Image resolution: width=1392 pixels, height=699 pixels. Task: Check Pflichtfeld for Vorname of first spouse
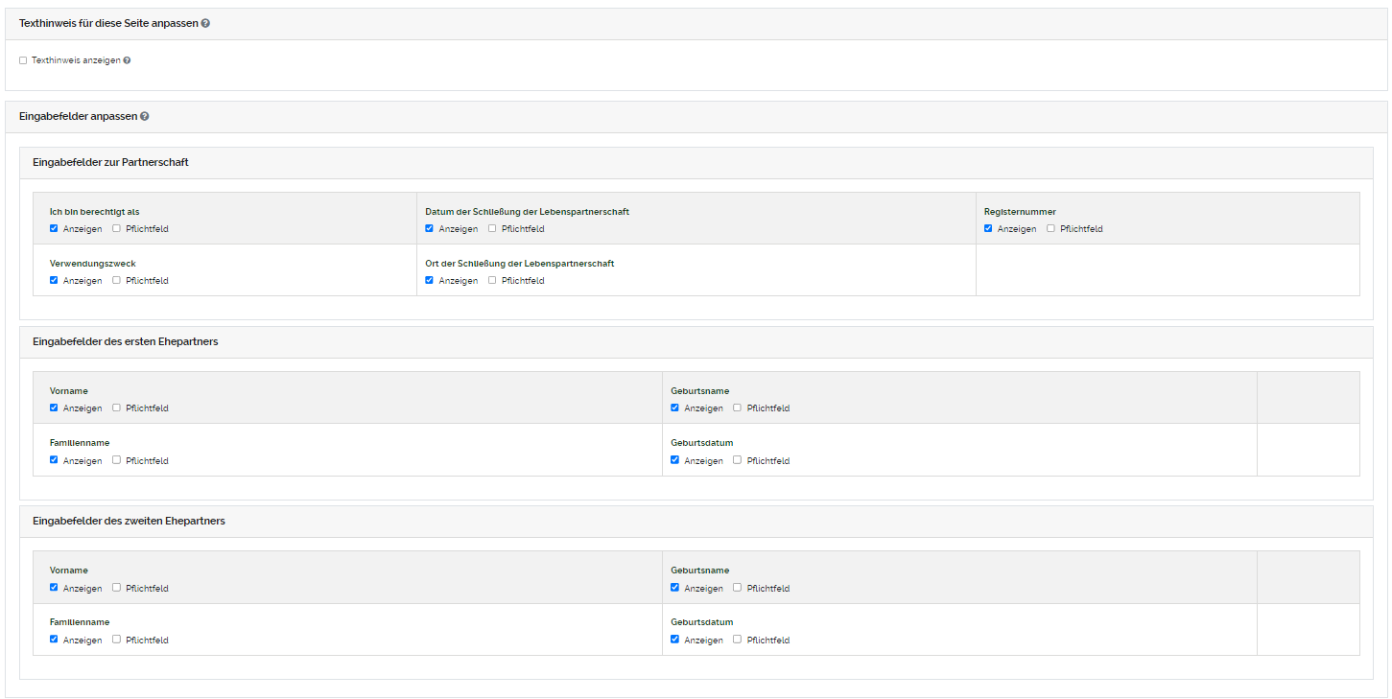click(115, 407)
